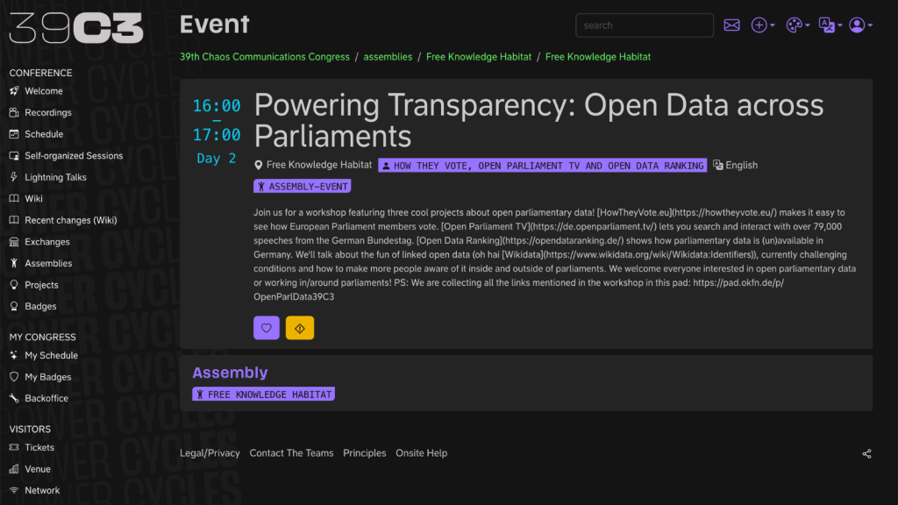Image resolution: width=898 pixels, height=505 pixels.
Task: Open Recordings in the sidebar
Action: tap(47, 112)
